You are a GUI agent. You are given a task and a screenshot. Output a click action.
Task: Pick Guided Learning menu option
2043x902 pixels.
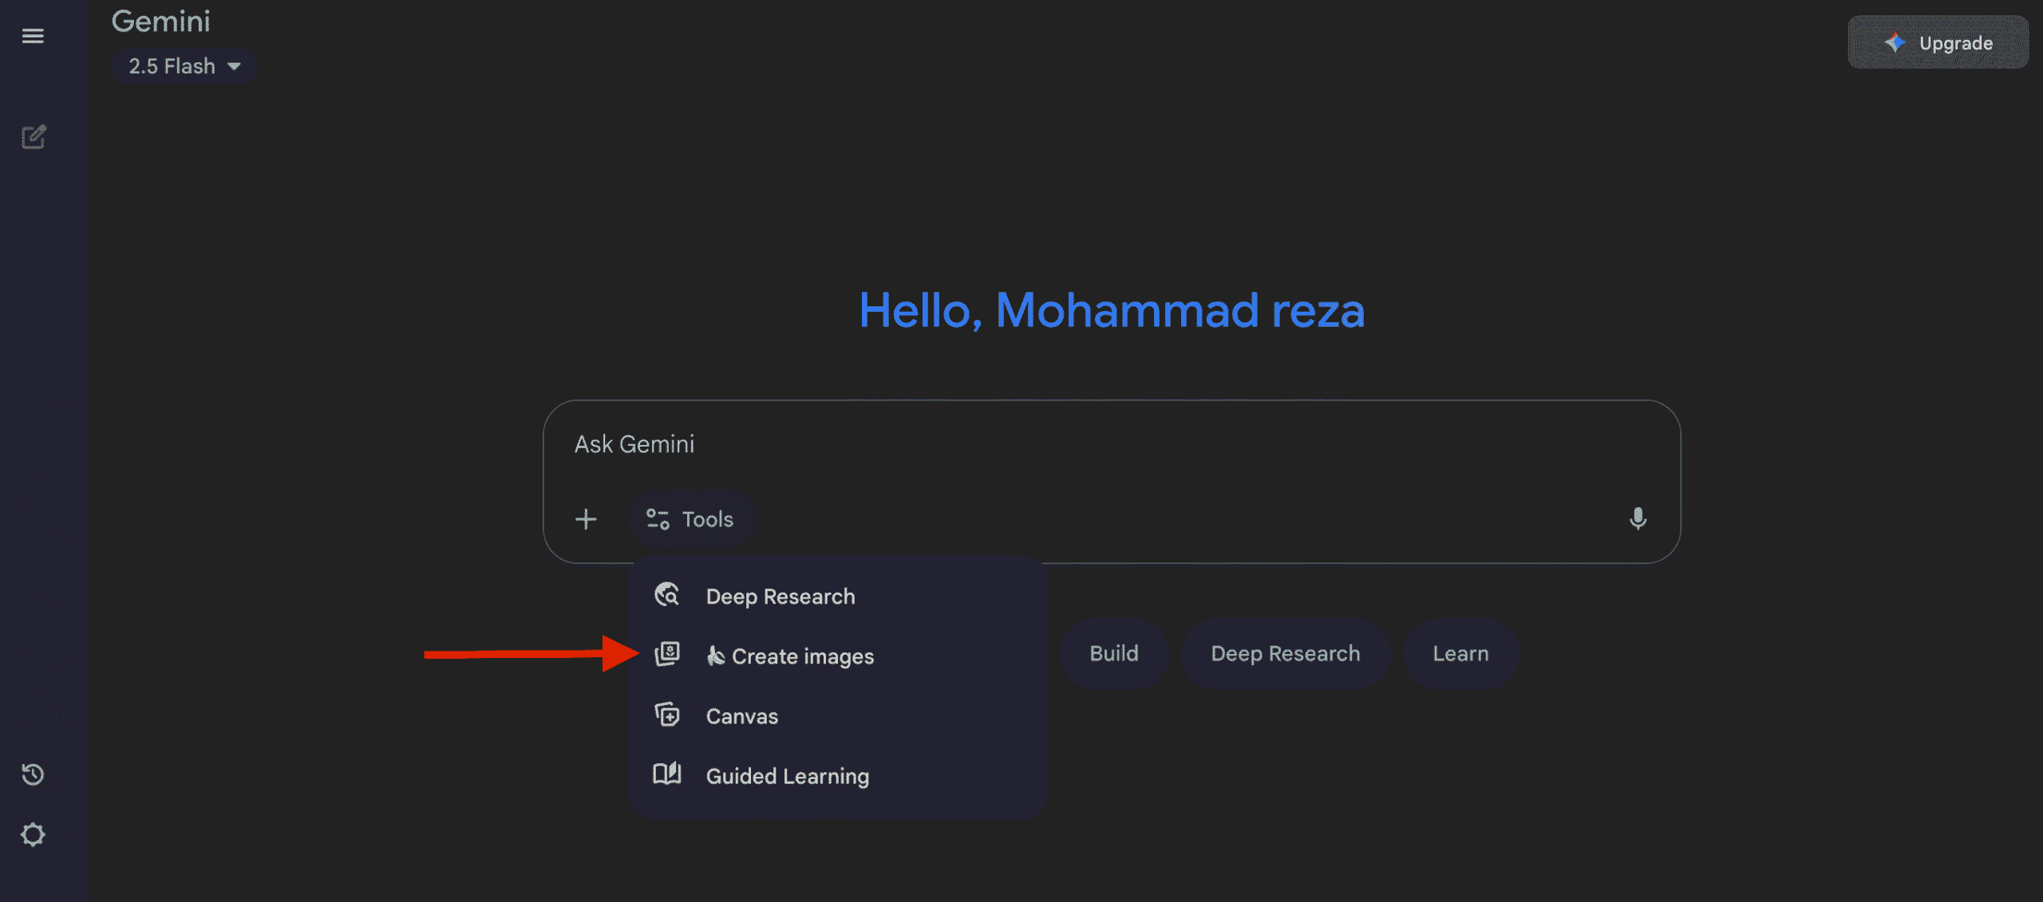click(787, 776)
